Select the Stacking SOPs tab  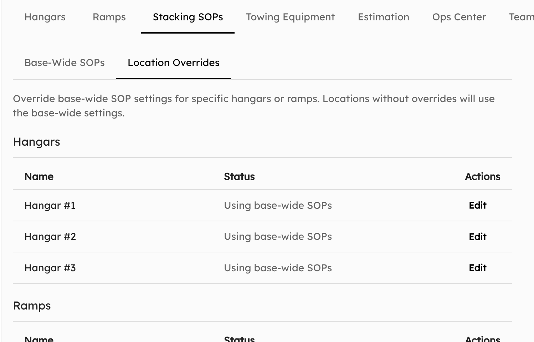point(188,17)
